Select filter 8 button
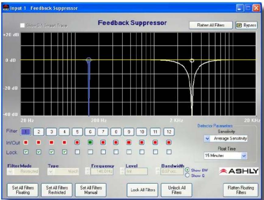This screenshot has height=200, width=264. coord(116,132)
